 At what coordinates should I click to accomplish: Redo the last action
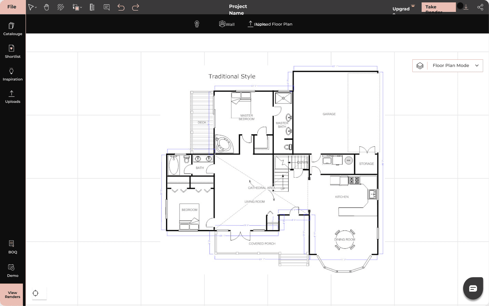click(136, 7)
